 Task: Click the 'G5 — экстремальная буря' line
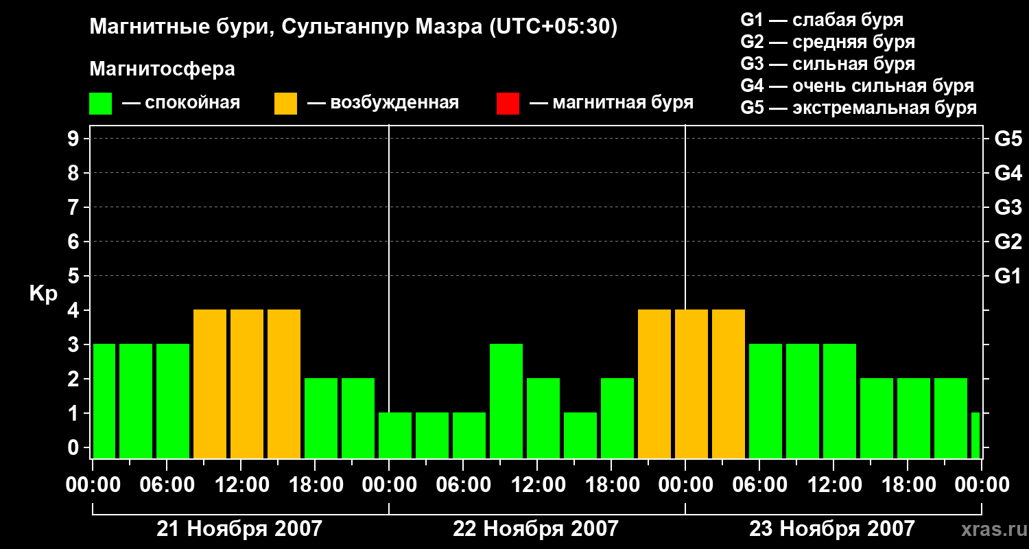[x=859, y=108]
